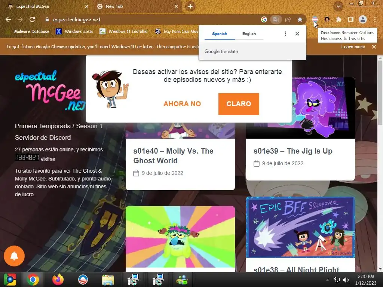Click the avatar extension icon
This screenshot has height=287, width=383.
tap(327, 19)
